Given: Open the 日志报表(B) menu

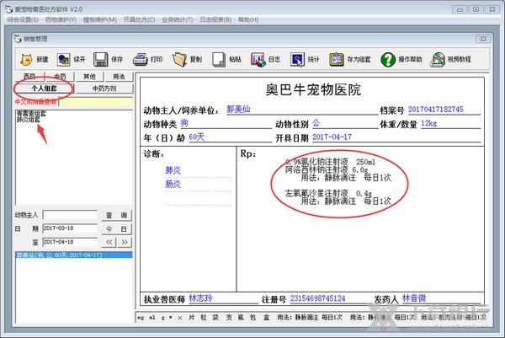Looking at the screenshot, I should (x=215, y=19).
